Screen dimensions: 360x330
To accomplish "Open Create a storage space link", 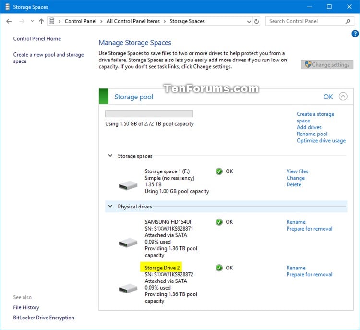I will (x=315, y=117).
